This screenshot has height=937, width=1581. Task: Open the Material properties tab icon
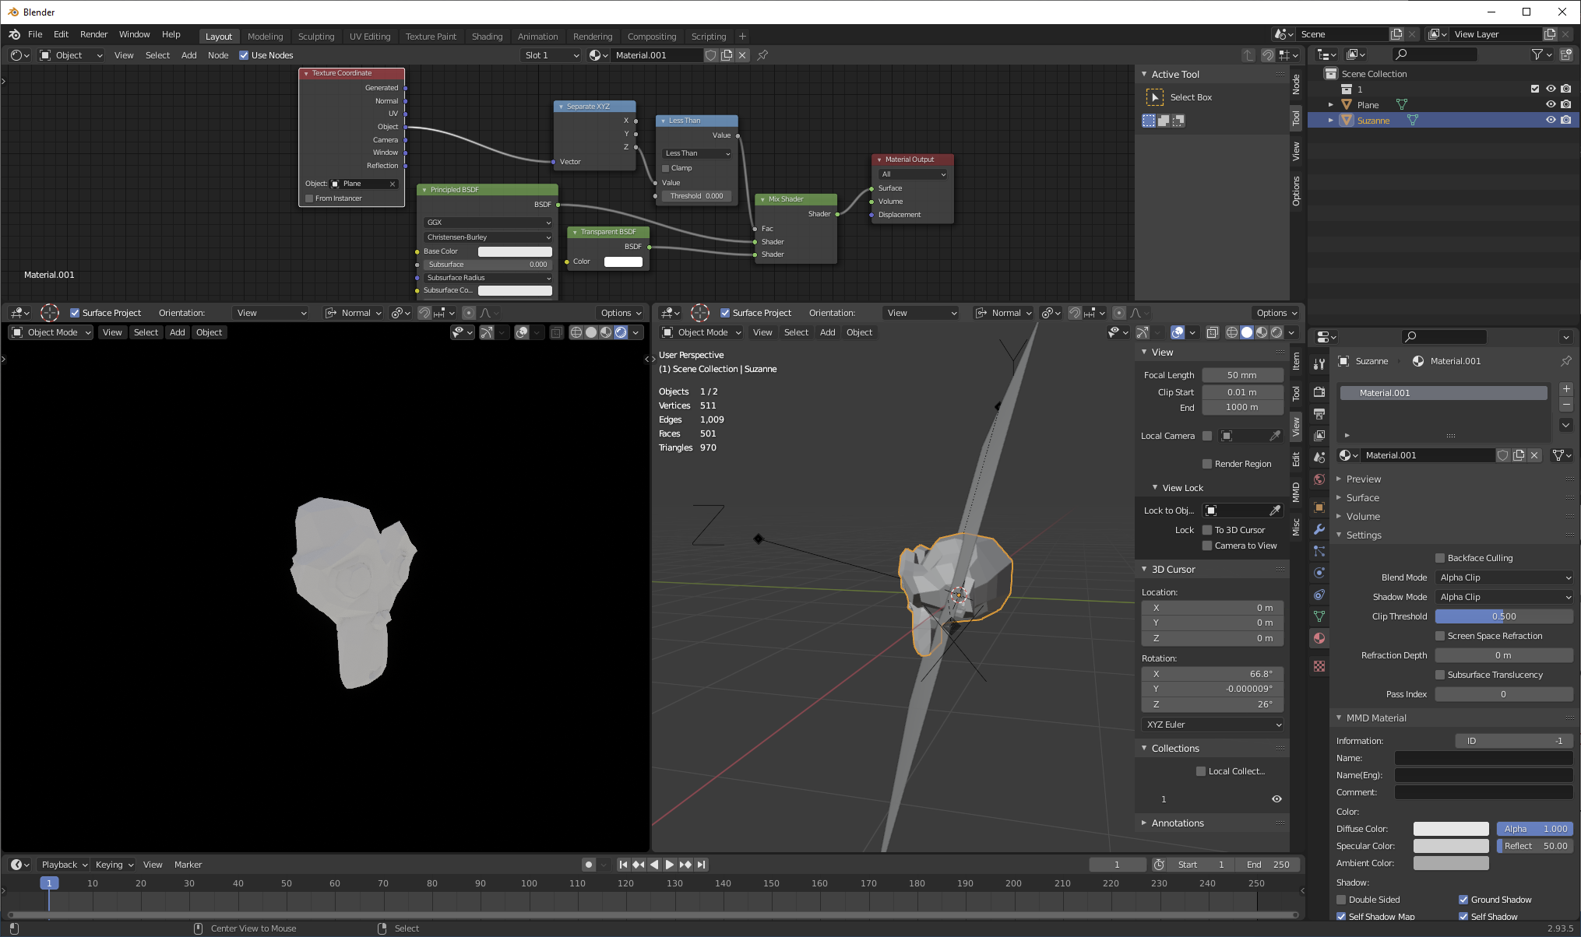pos(1319,638)
